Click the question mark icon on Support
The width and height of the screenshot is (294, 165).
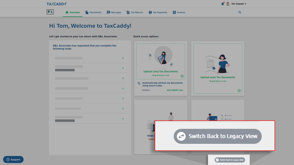click(8, 160)
